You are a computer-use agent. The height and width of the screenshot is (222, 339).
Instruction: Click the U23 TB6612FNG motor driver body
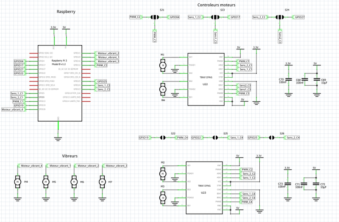[x=204, y=188]
